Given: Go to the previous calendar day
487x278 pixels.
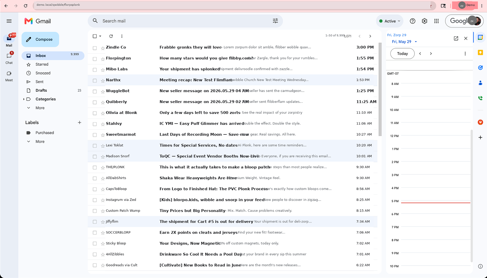Looking at the screenshot, I should [420, 54].
